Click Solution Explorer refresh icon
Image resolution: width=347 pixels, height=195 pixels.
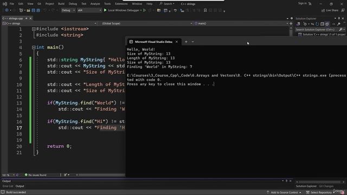(317, 24)
